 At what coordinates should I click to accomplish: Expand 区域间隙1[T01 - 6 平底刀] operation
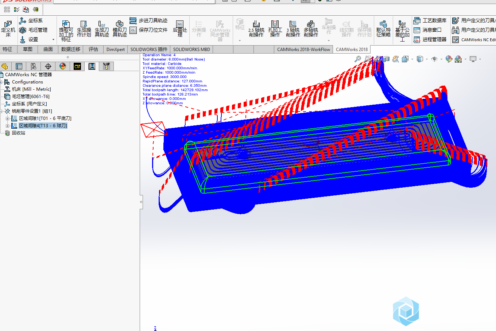click(x=7, y=118)
